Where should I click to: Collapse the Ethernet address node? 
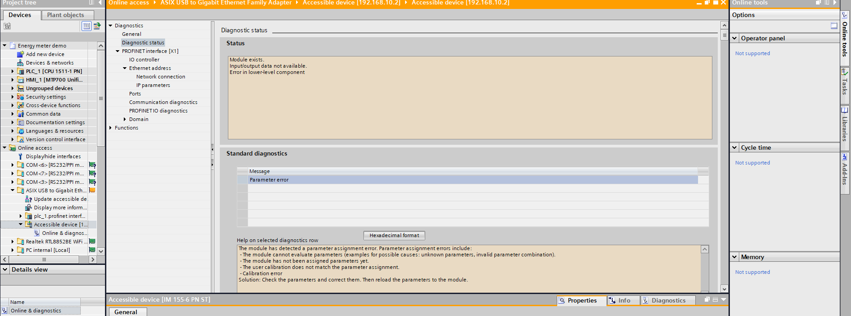[125, 68]
